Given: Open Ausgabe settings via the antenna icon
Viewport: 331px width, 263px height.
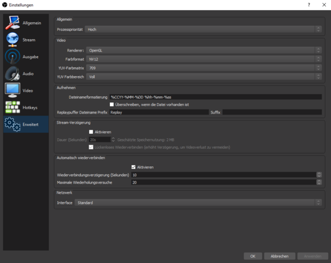Looking at the screenshot, I should coord(12,57).
